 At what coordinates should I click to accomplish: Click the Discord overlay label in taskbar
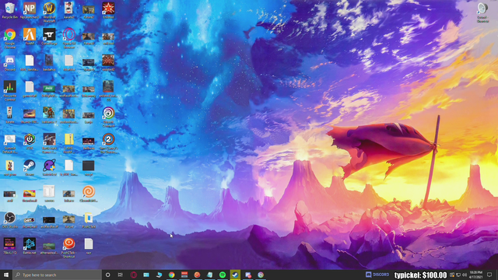tap(377, 275)
